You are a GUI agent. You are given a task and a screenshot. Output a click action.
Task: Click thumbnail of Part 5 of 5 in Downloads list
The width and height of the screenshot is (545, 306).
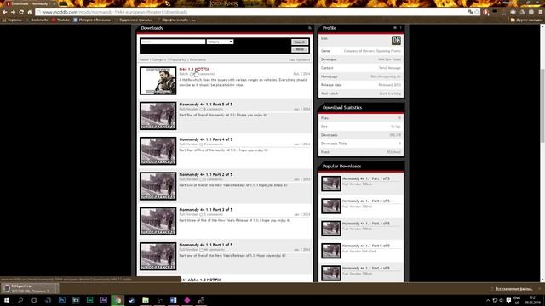(158, 116)
